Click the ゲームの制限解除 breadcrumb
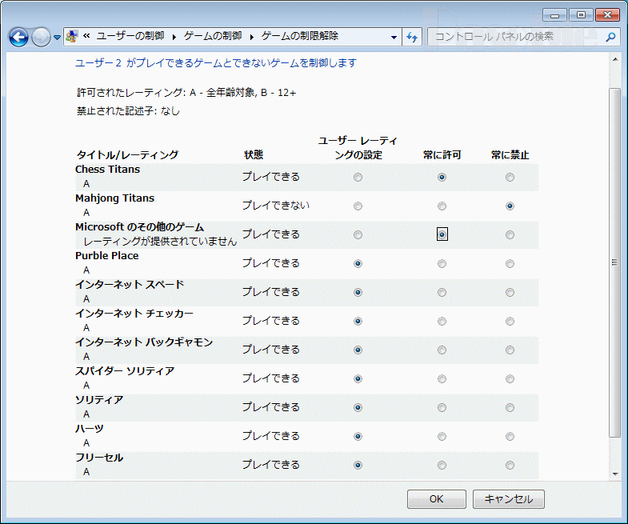 click(299, 36)
